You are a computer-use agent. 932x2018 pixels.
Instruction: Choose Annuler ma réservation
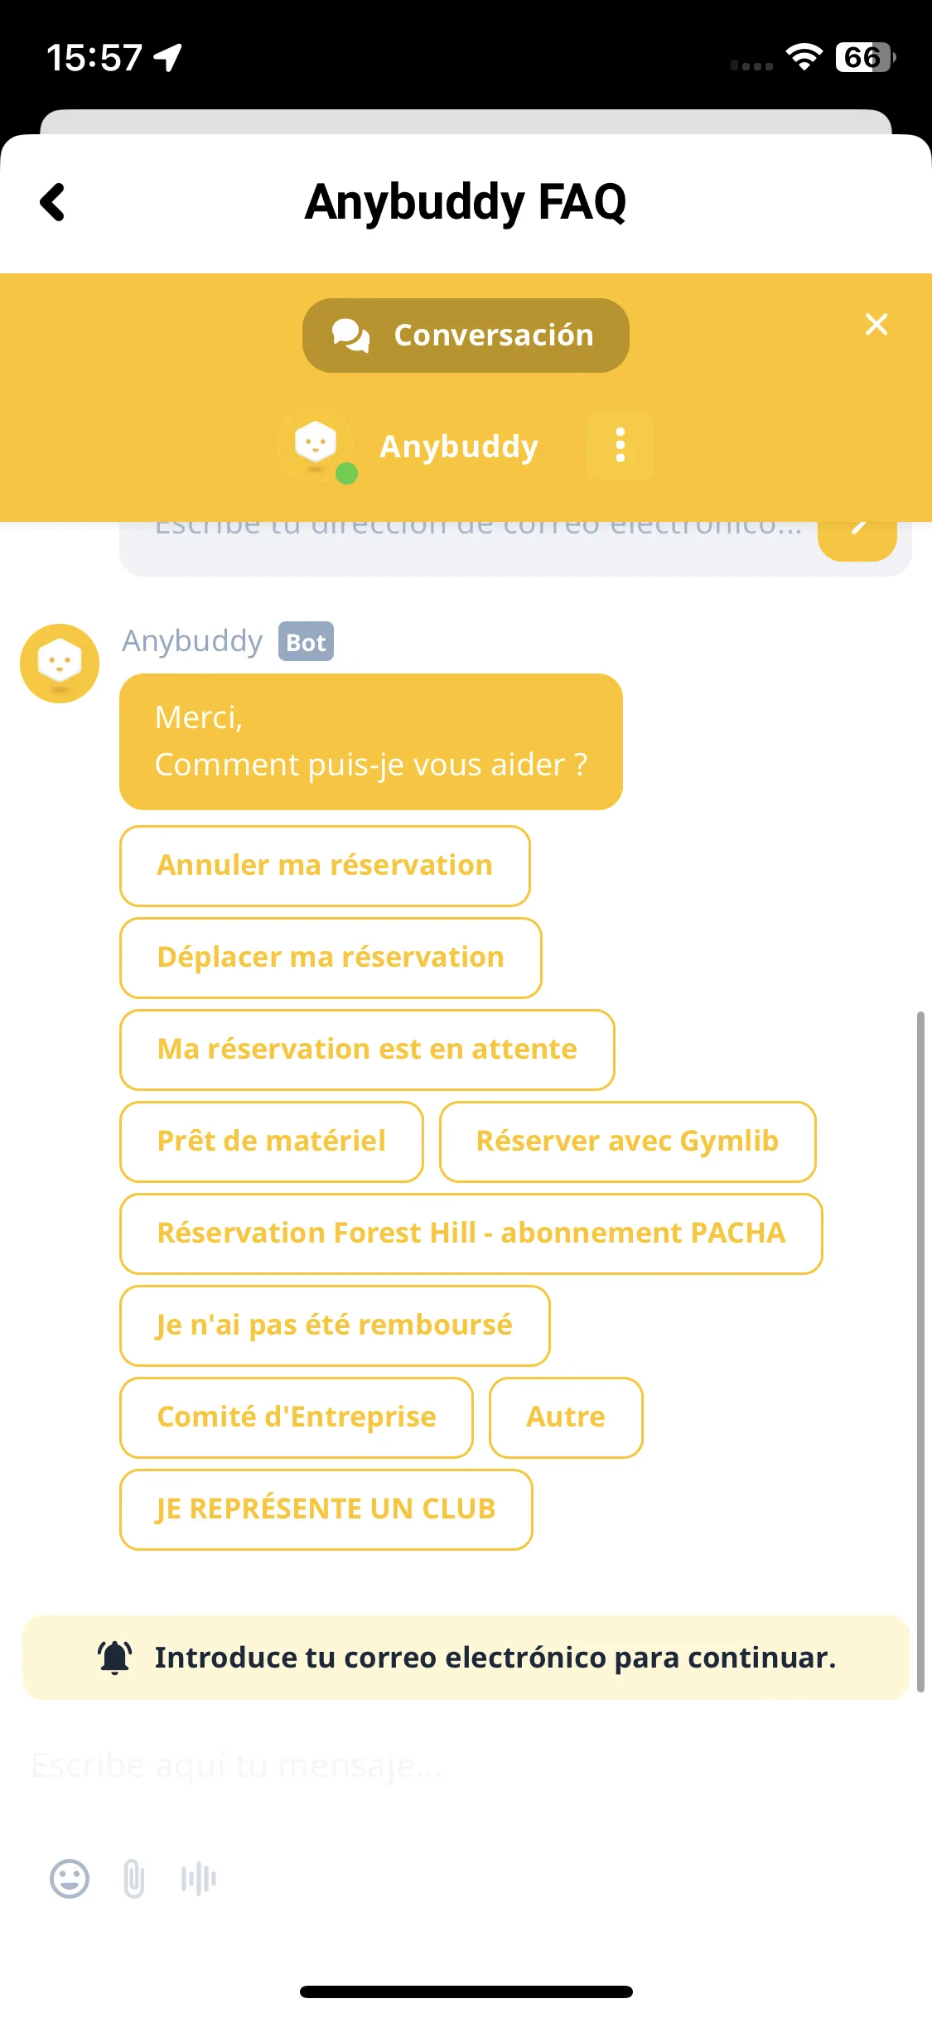[x=325, y=866]
